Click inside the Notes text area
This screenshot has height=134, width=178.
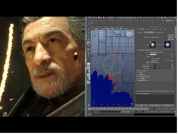(x=155, y=99)
